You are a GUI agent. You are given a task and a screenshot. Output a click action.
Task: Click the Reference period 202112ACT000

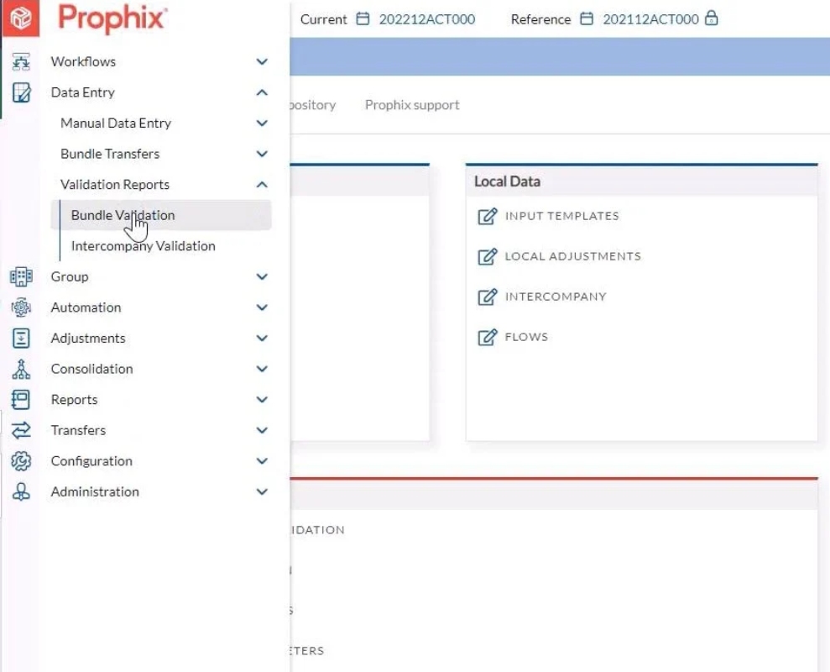click(650, 19)
